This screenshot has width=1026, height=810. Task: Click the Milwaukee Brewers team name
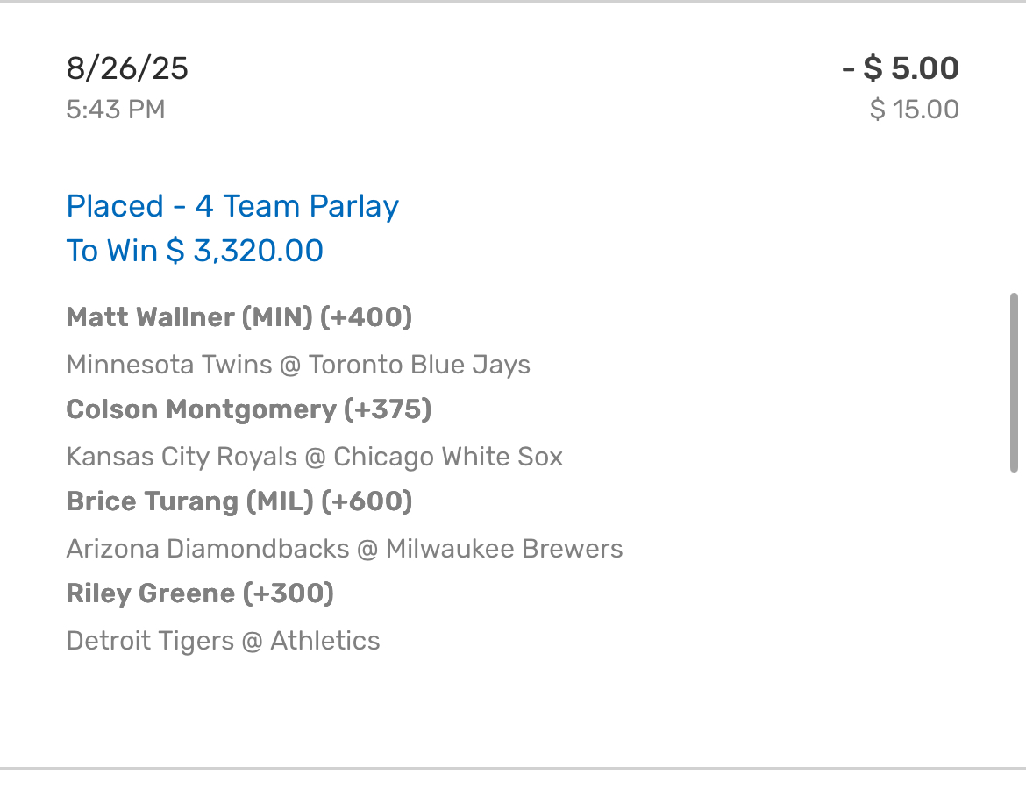504,549
